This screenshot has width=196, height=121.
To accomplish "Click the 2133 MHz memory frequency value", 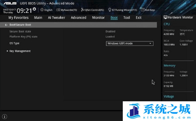I will point(169,75).
